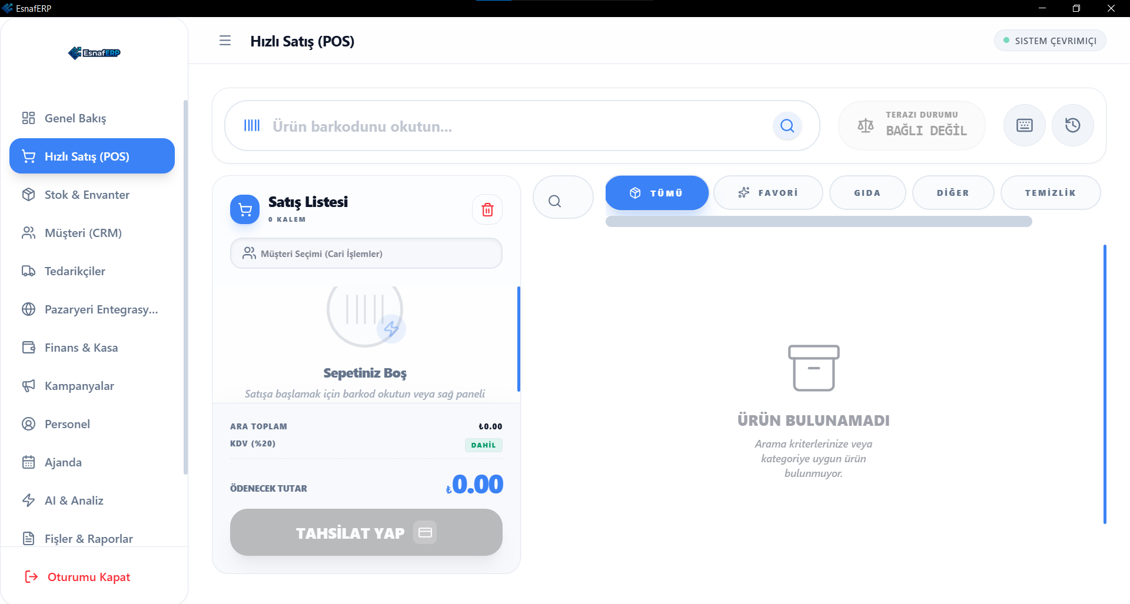Viewport: 1130px width, 604px height.
Task: Go to Müşteri (CRM) page
Action: [92, 233]
